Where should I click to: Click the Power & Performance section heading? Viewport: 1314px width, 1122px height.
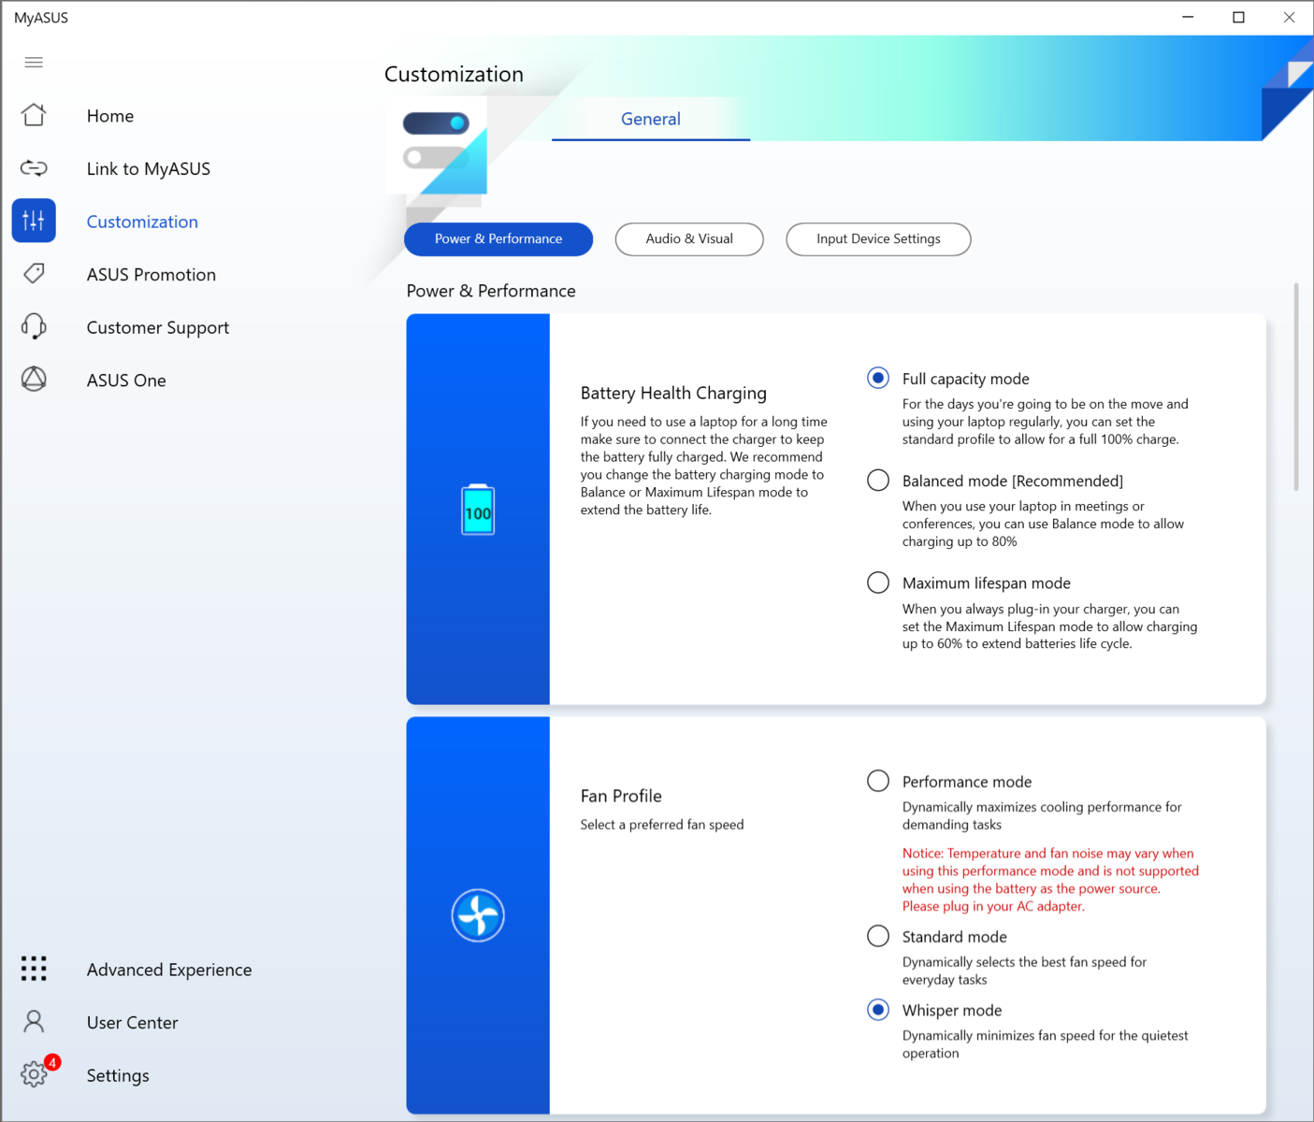[x=491, y=291]
